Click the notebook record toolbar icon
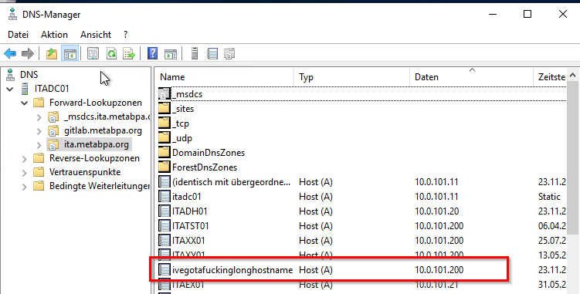The width and height of the screenshot is (580, 294). pos(212,53)
